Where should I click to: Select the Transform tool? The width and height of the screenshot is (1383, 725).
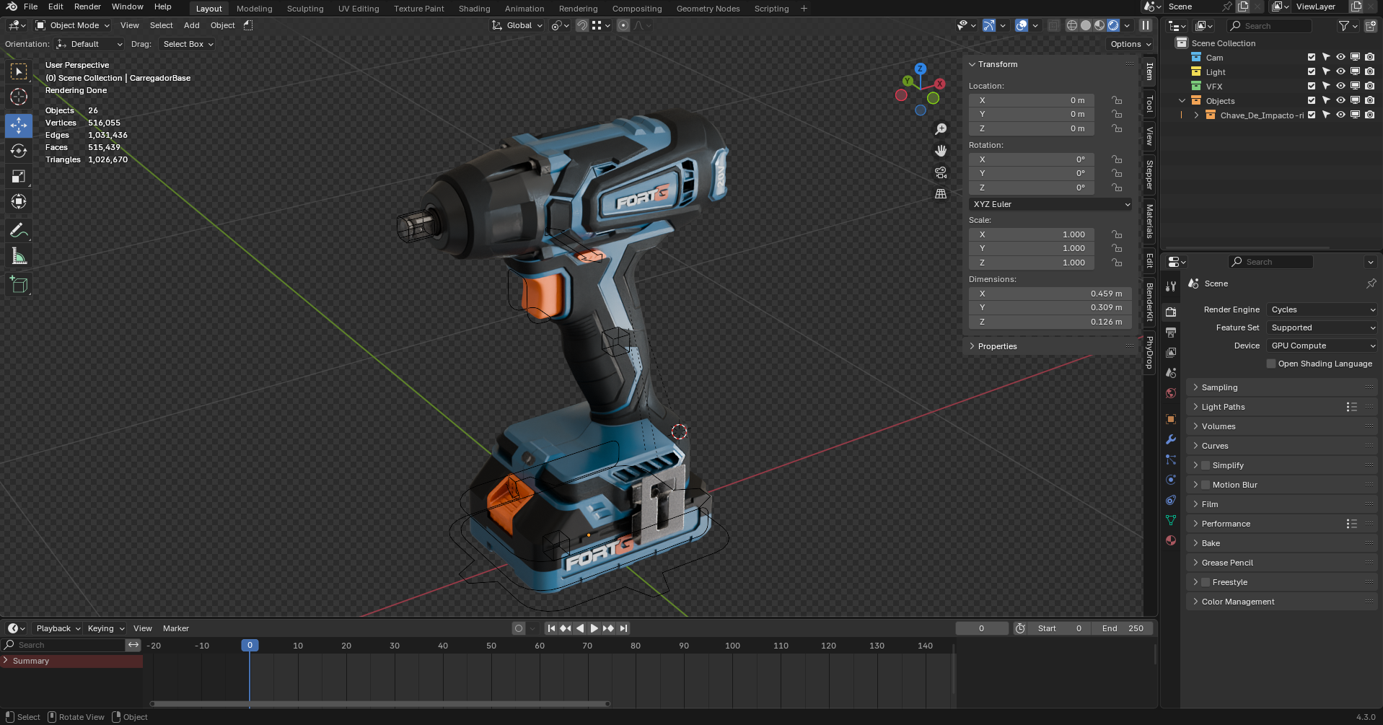click(x=19, y=201)
